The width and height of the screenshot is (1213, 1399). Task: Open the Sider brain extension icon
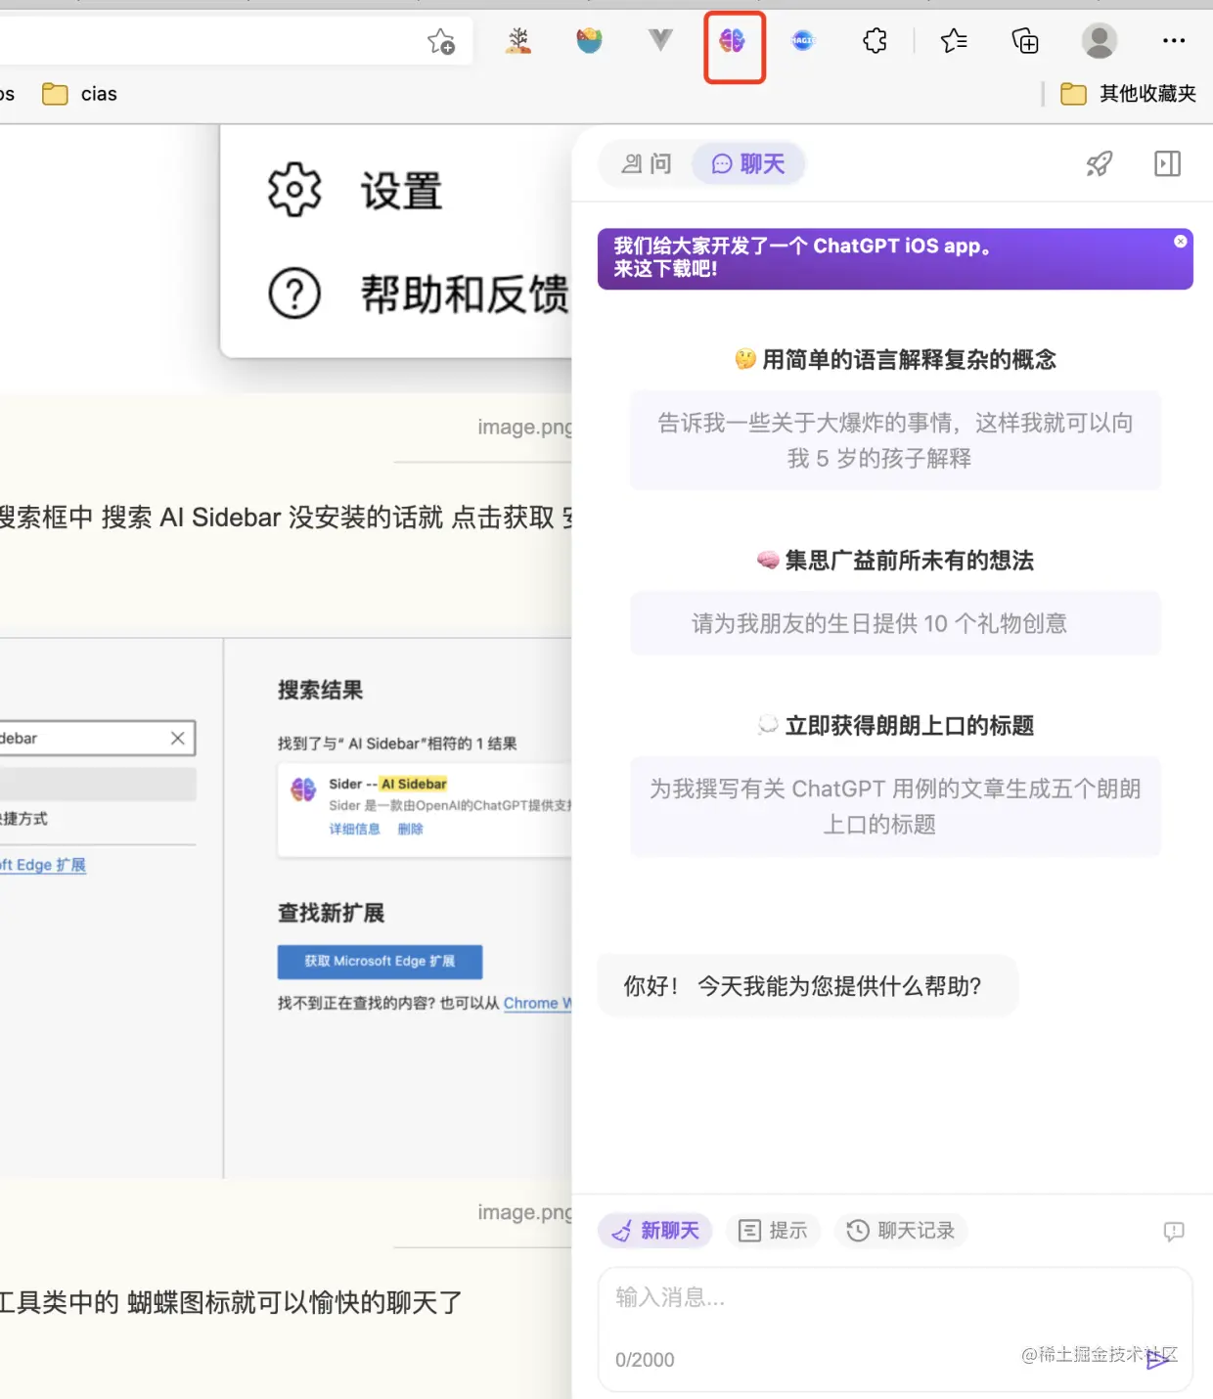[733, 41]
